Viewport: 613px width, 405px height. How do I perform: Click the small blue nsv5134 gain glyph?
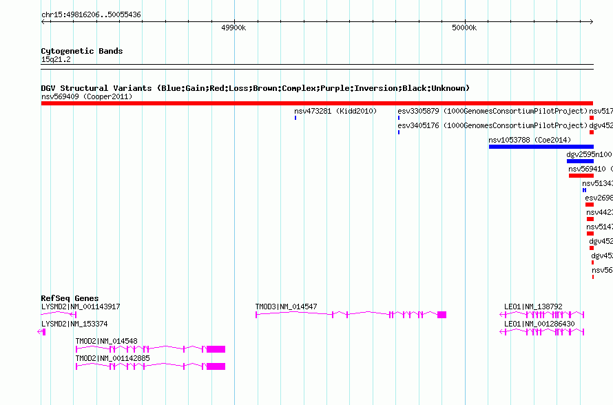(x=585, y=190)
